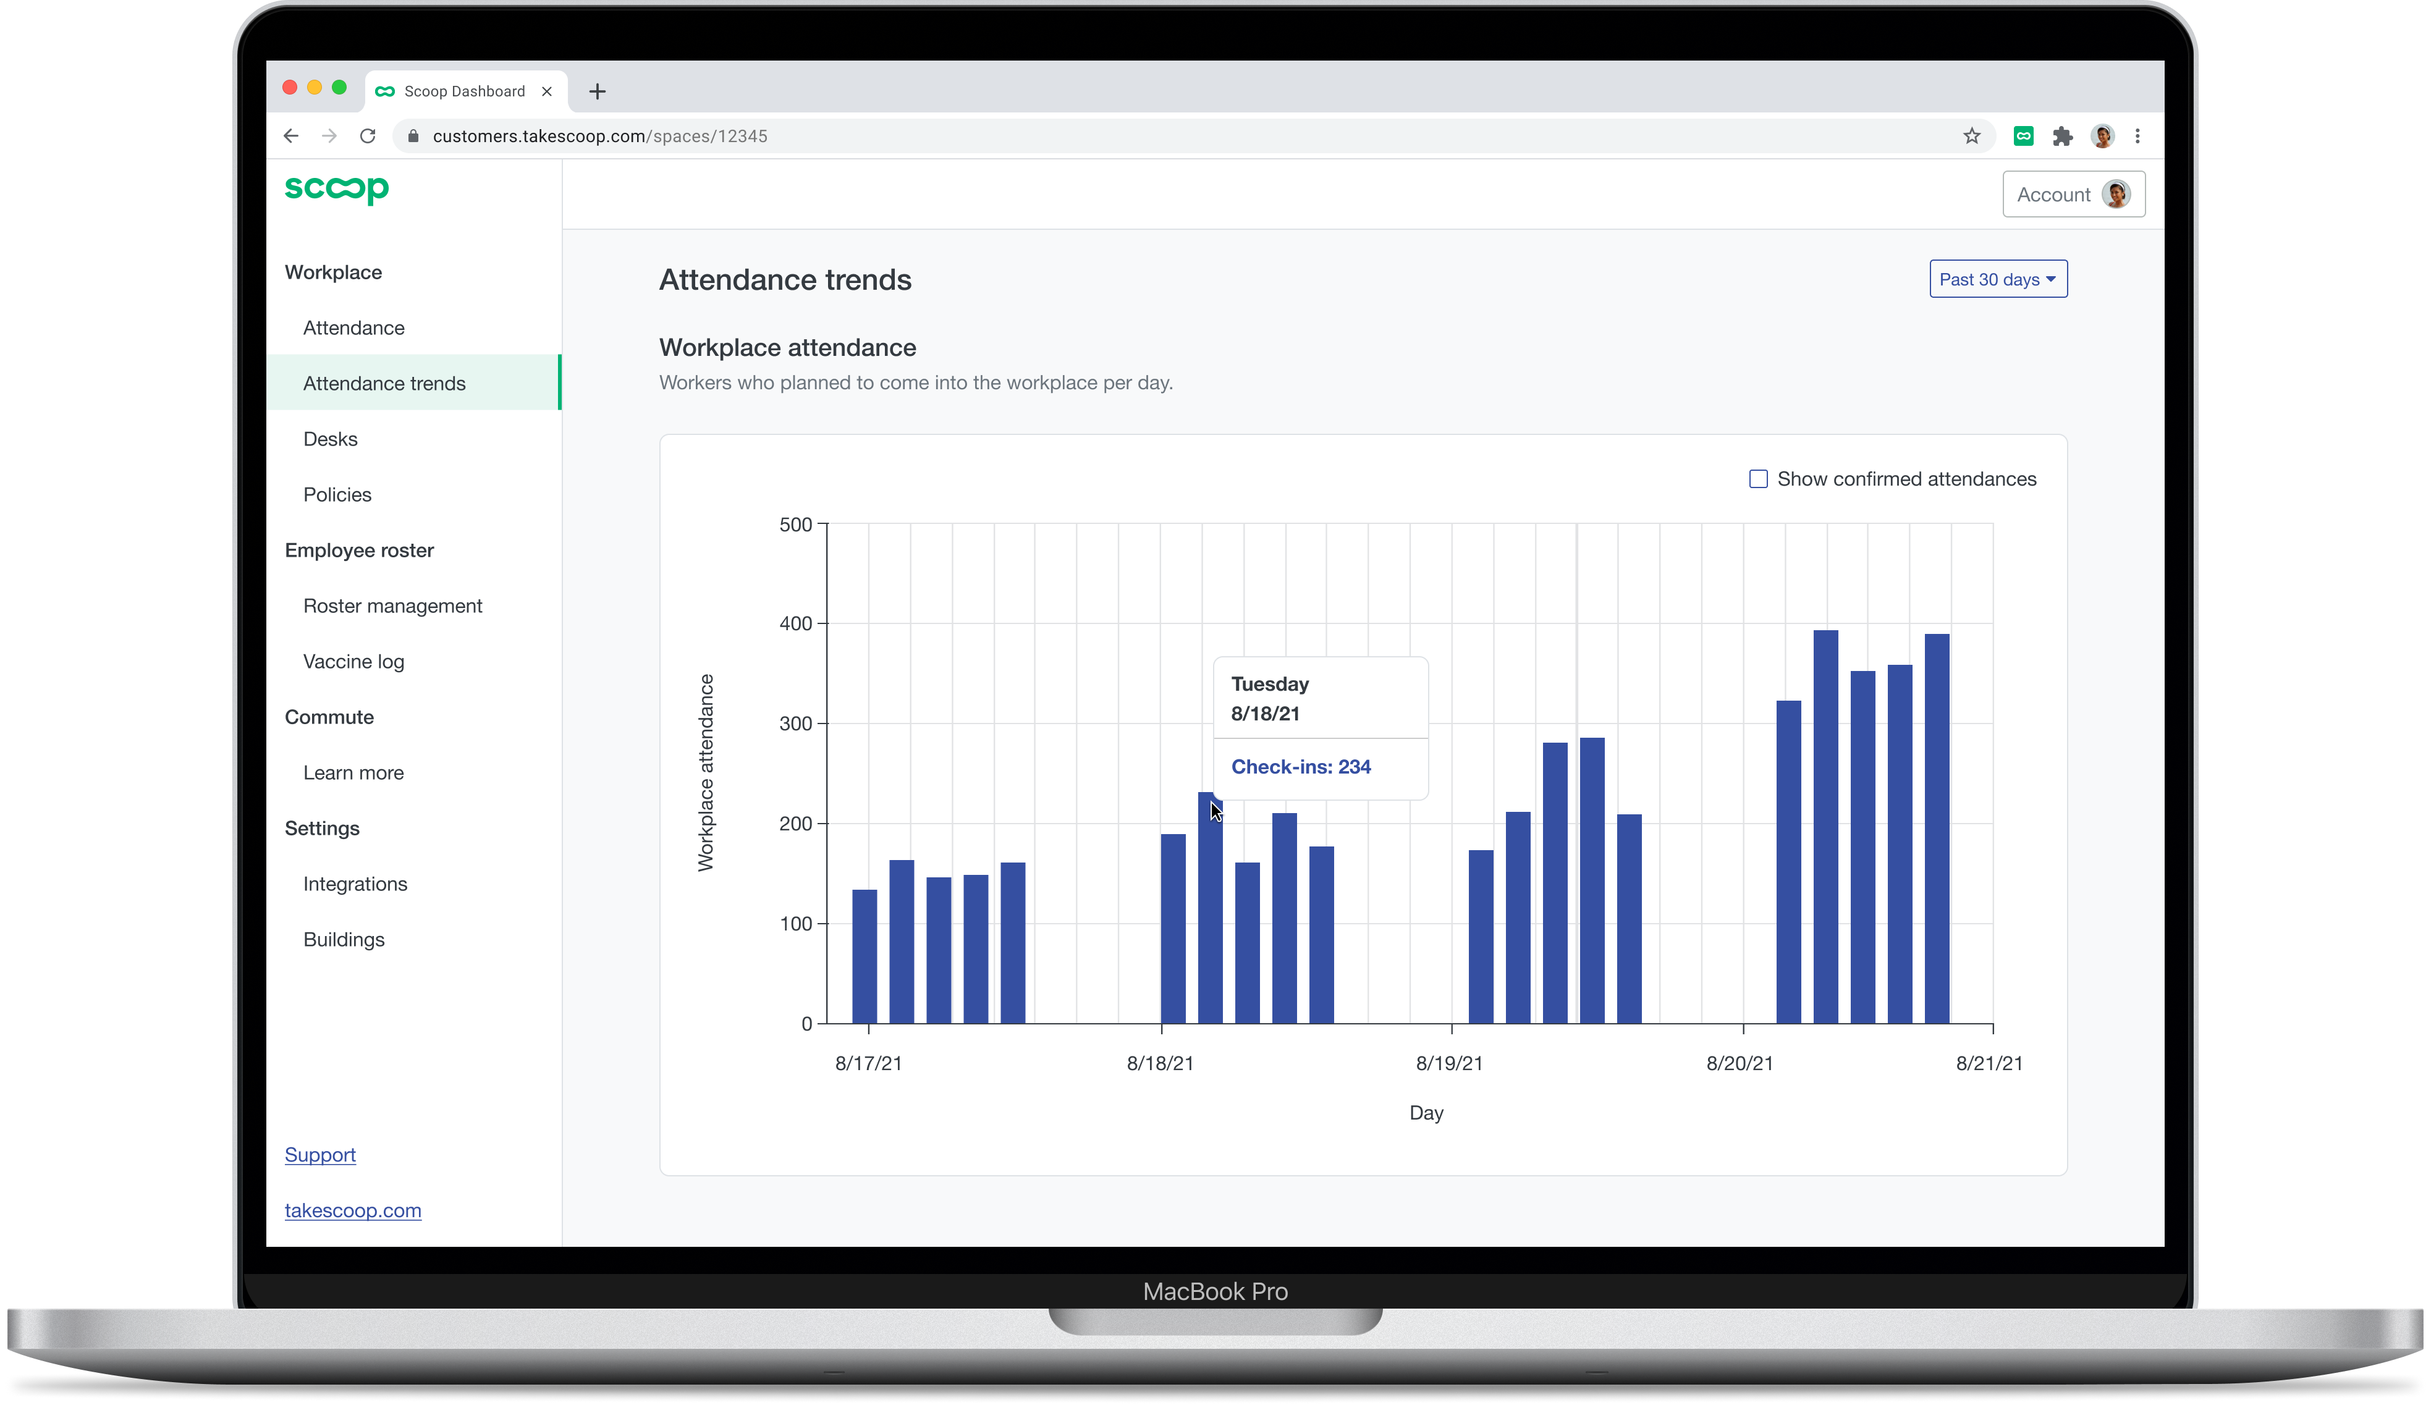Viewport: 2431px width, 1405px height.
Task: Click the browser back arrow
Action: coord(290,136)
